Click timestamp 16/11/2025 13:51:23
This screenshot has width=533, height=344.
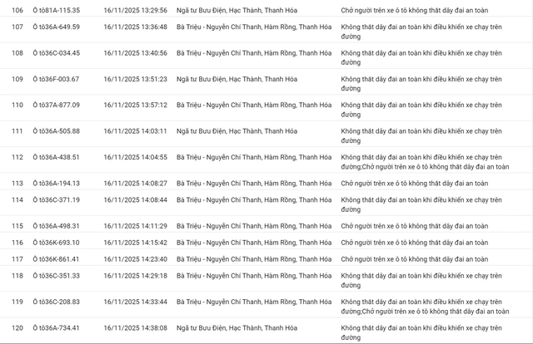tap(136, 79)
